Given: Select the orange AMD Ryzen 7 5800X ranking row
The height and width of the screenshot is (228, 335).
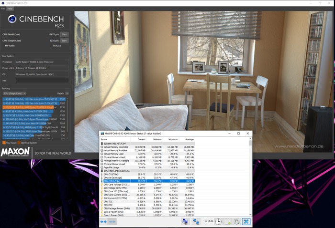Looking at the screenshot, I should 34,107.
